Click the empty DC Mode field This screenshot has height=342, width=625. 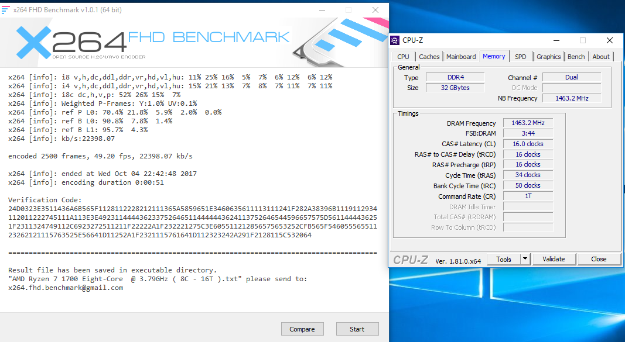[x=572, y=88]
